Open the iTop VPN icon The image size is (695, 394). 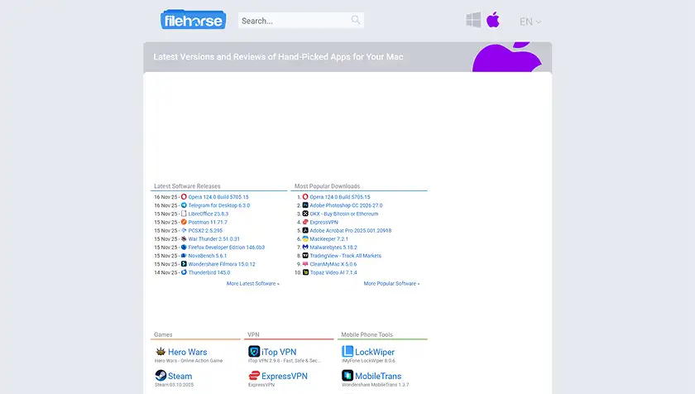pos(254,352)
